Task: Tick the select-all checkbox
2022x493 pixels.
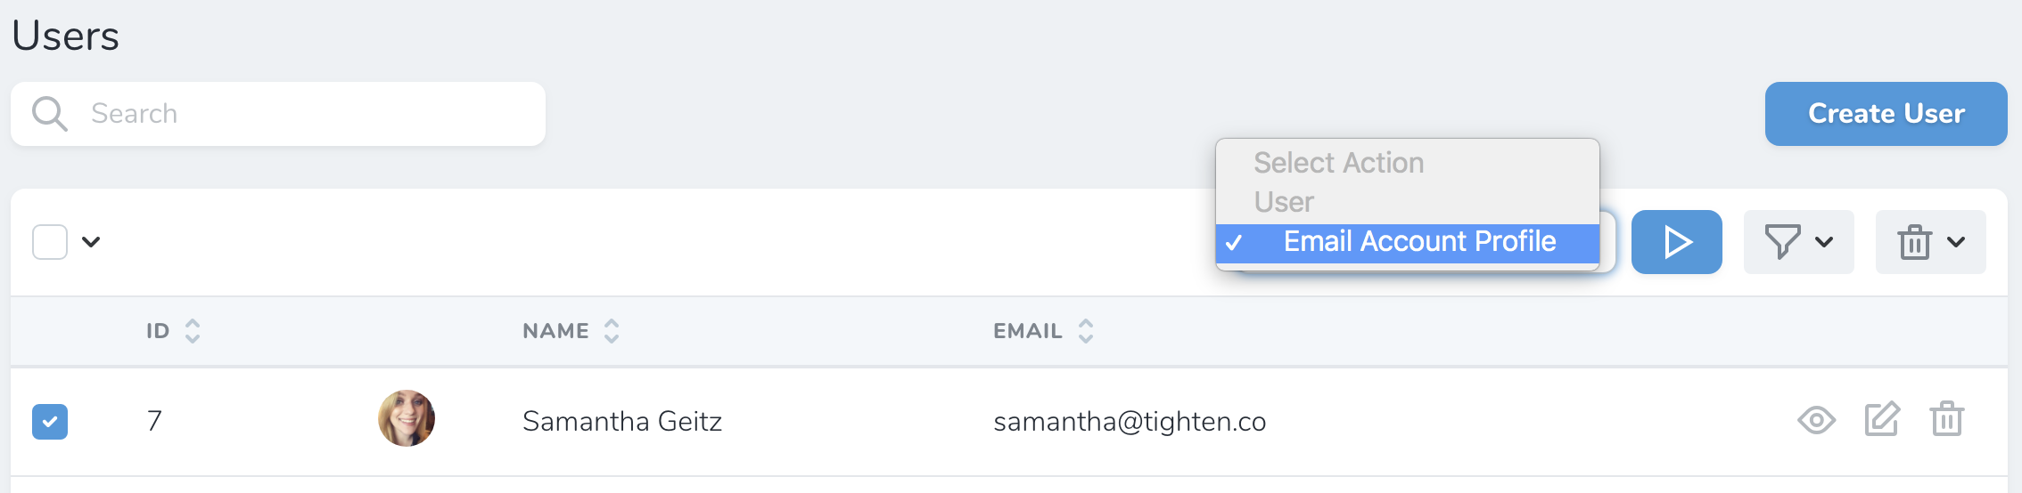Action: 50,242
